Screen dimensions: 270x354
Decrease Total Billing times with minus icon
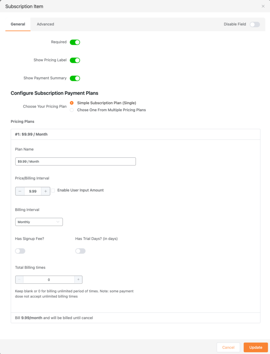[20, 280]
